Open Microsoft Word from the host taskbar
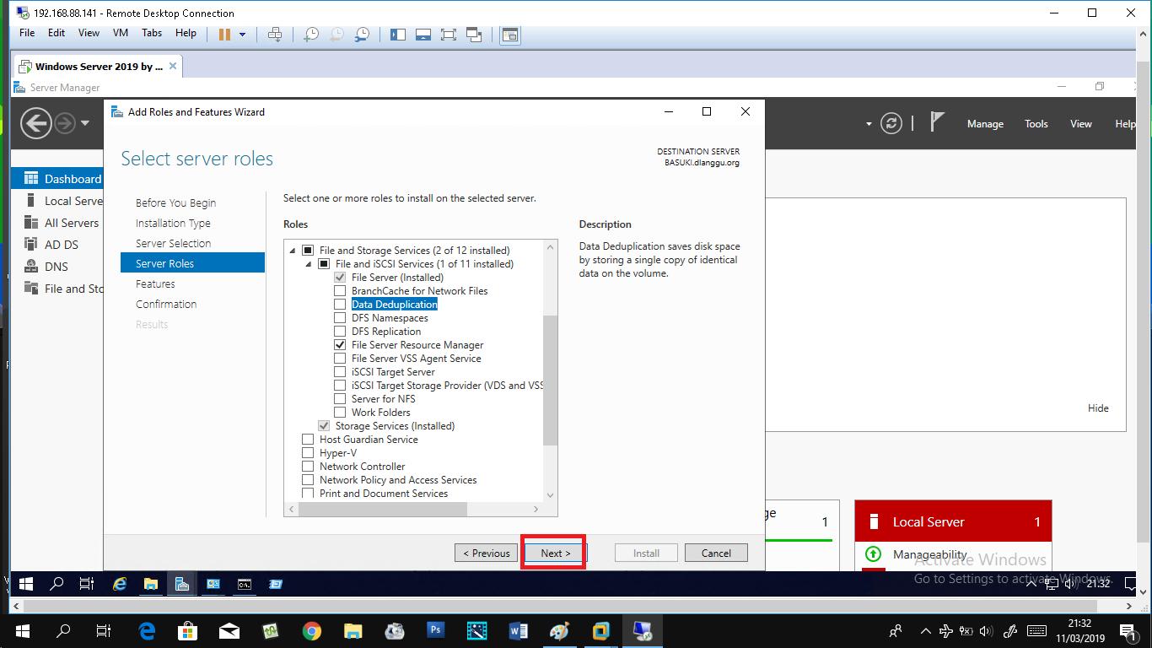This screenshot has width=1152, height=648. pyautogui.click(x=519, y=630)
